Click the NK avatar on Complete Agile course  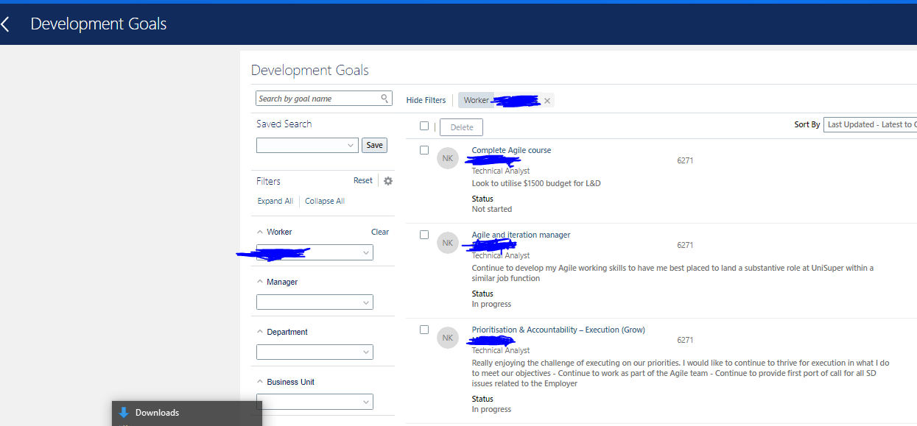[x=447, y=157]
